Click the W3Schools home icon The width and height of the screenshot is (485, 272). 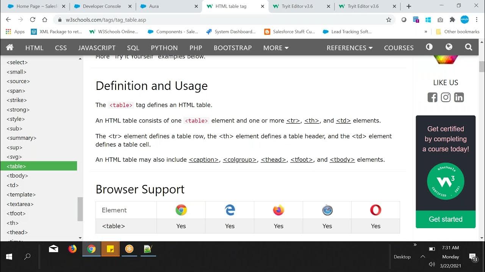point(10,47)
